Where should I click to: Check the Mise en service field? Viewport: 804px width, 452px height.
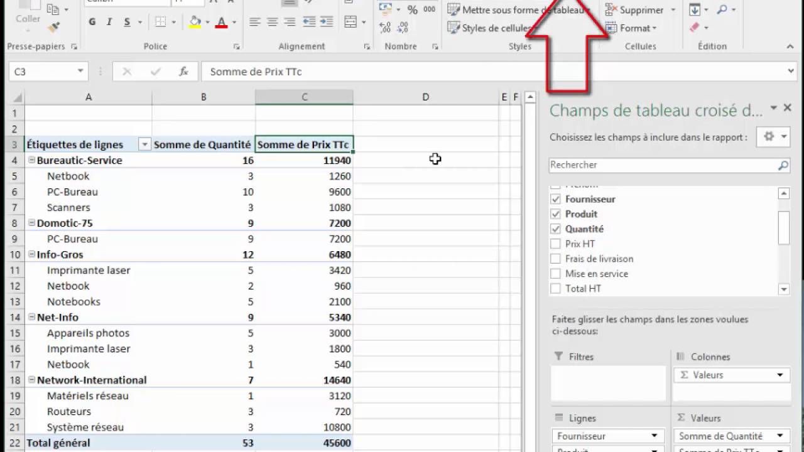(x=555, y=274)
